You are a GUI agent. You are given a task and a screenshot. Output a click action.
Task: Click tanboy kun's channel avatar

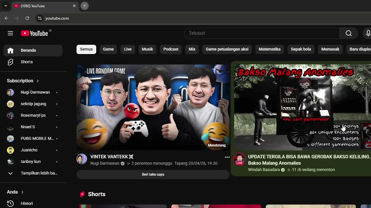coord(10,162)
